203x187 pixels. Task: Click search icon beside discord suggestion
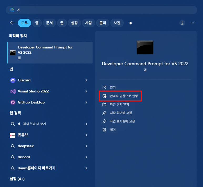tap(13, 157)
